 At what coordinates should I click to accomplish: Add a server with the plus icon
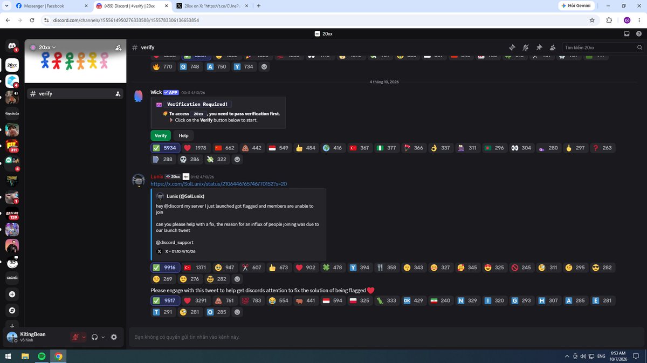point(12,294)
